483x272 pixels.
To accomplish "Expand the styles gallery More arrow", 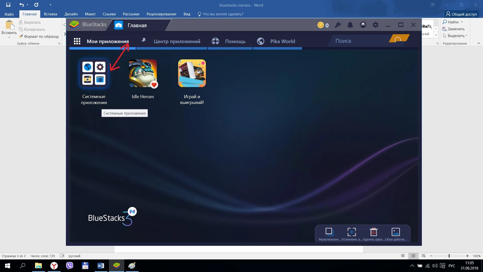I will [x=436, y=35].
